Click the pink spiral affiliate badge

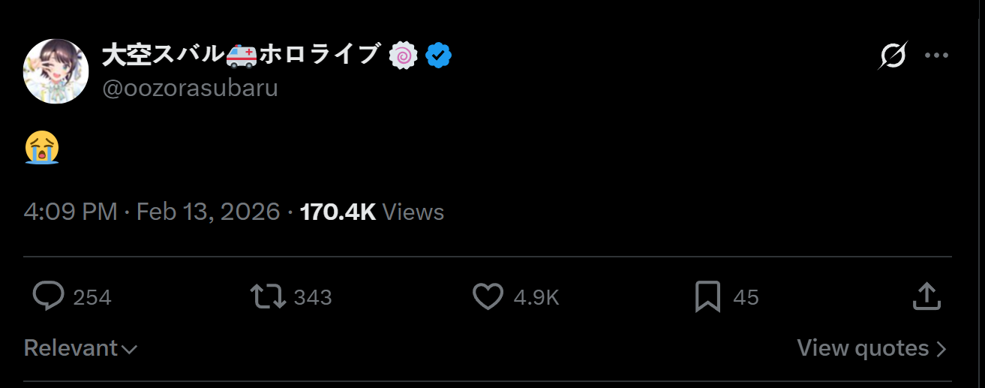(404, 56)
